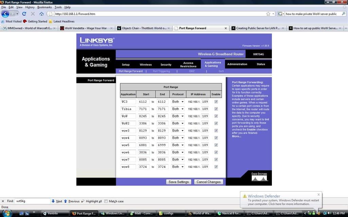Open the Getting Started bookmark

tap(35, 21)
